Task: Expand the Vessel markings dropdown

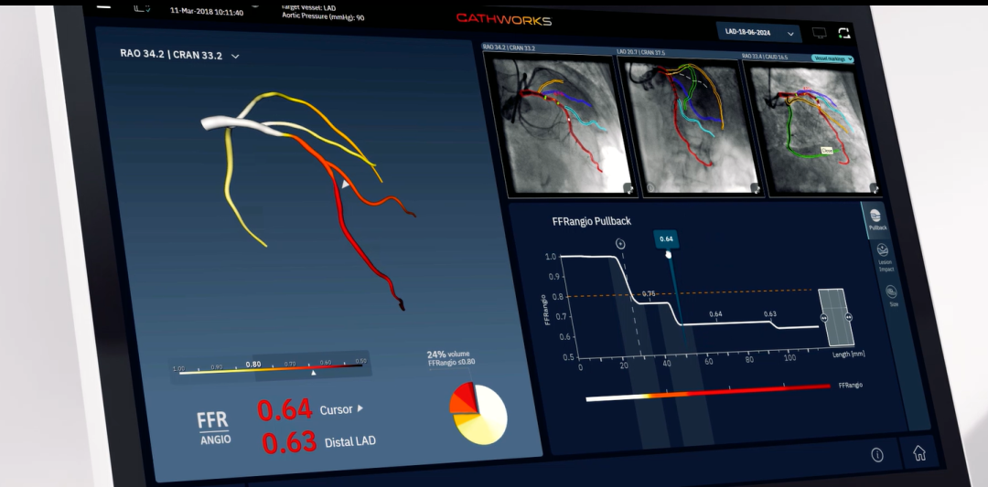Action: (x=832, y=58)
